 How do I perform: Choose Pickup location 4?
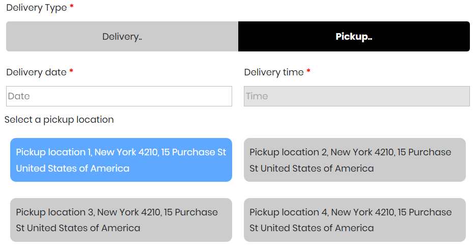(354, 220)
